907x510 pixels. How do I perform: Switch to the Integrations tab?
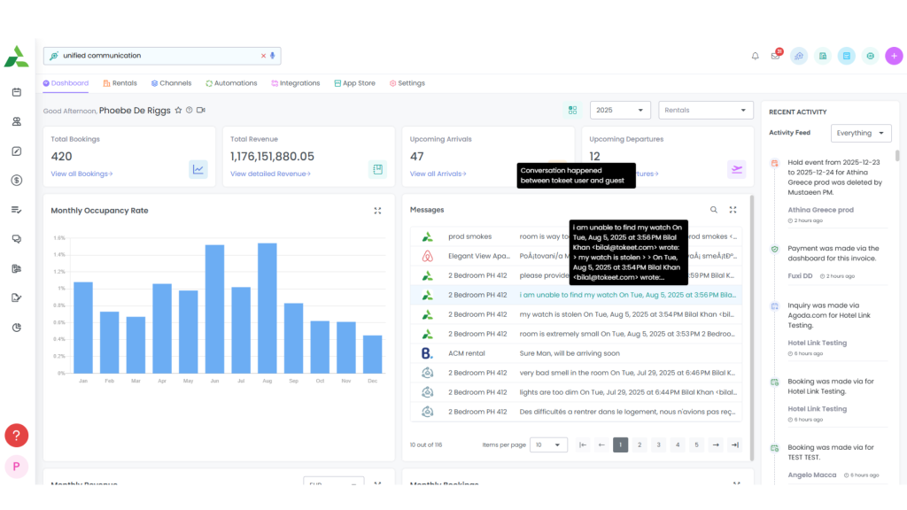coord(296,83)
